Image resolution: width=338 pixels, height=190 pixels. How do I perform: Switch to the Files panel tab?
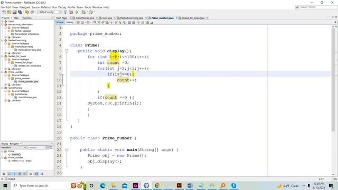pyautogui.click(x=16, y=18)
